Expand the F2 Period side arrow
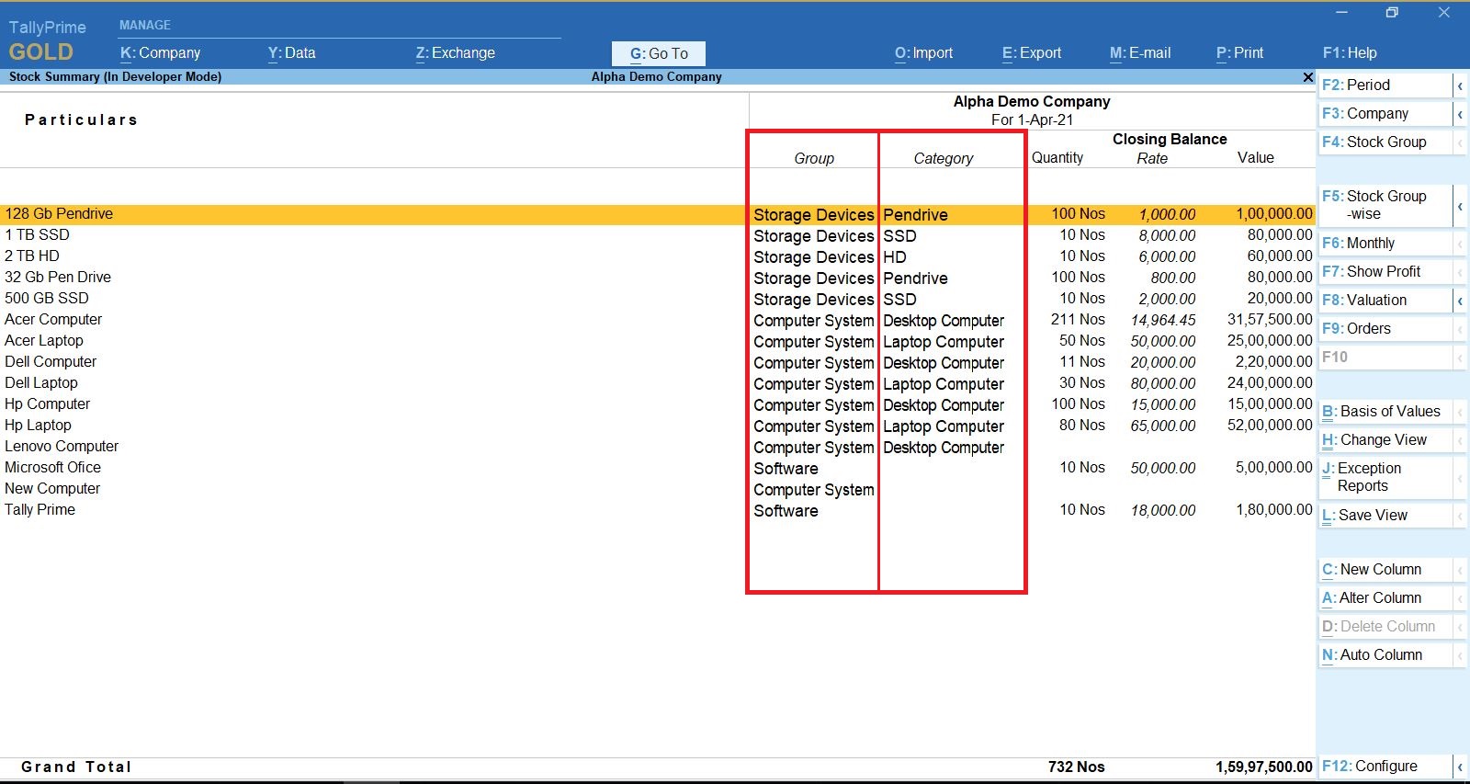The width and height of the screenshot is (1470, 784). pyautogui.click(x=1459, y=85)
